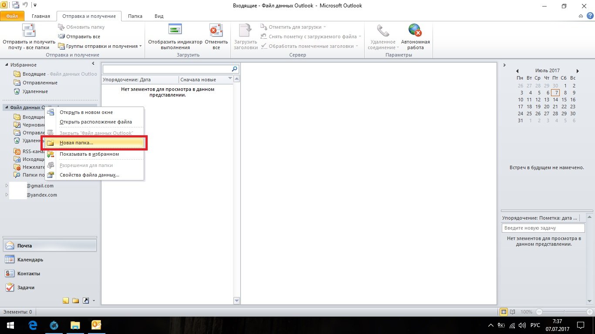Viewport: 595px width, 334px height.
Task: Click Удаленное соединение phone icon
Action: [383, 30]
